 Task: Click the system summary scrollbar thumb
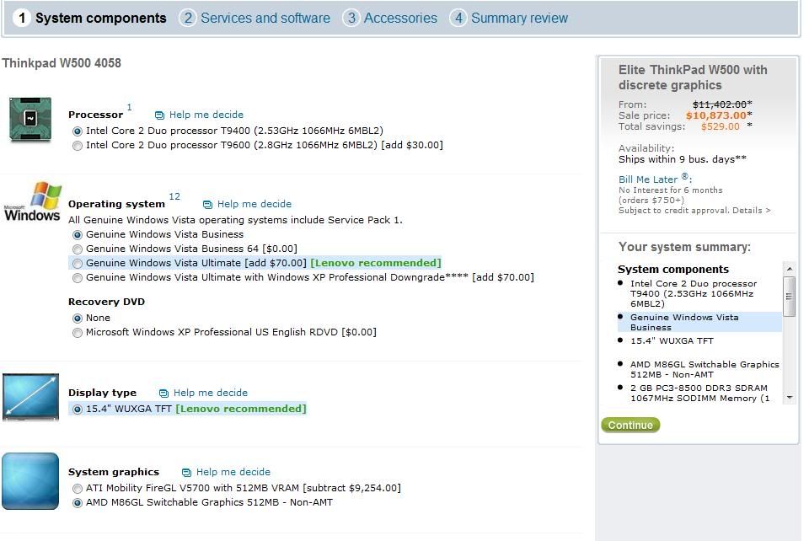coord(789,297)
